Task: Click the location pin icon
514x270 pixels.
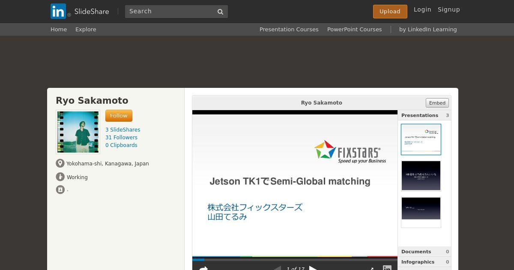Action: pyautogui.click(x=60, y=163)
